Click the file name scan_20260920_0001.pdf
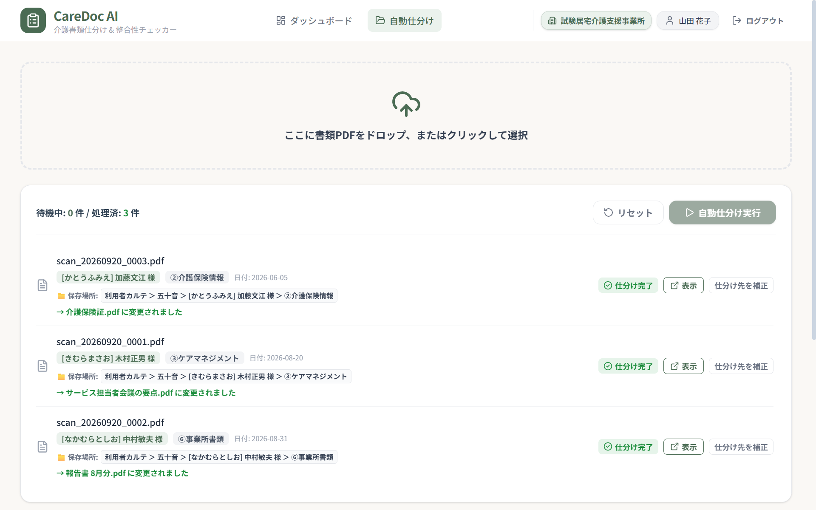Screen dimensions: 816x510 point(110,342)
